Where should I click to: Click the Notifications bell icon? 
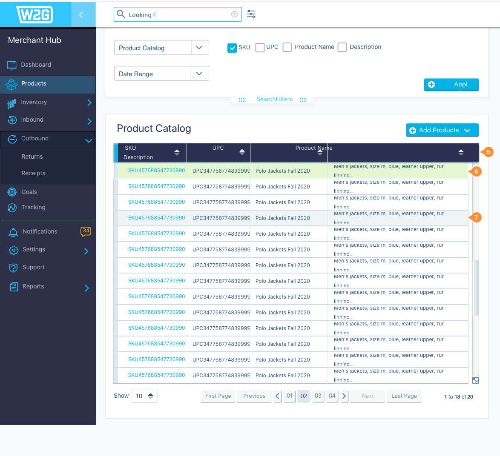tap(14, 232)
